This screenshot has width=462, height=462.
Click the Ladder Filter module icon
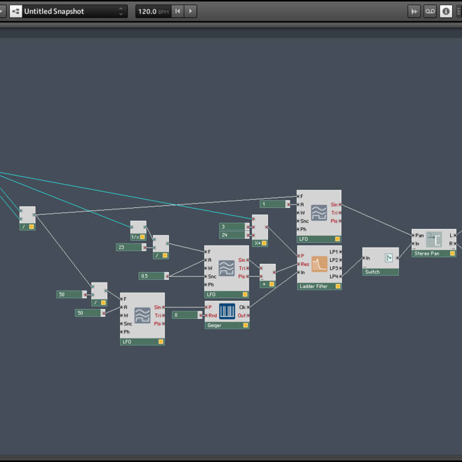pos(319,264)
